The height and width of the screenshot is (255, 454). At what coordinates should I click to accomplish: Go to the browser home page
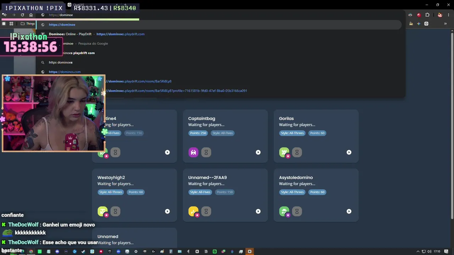[x=31, y=15]
